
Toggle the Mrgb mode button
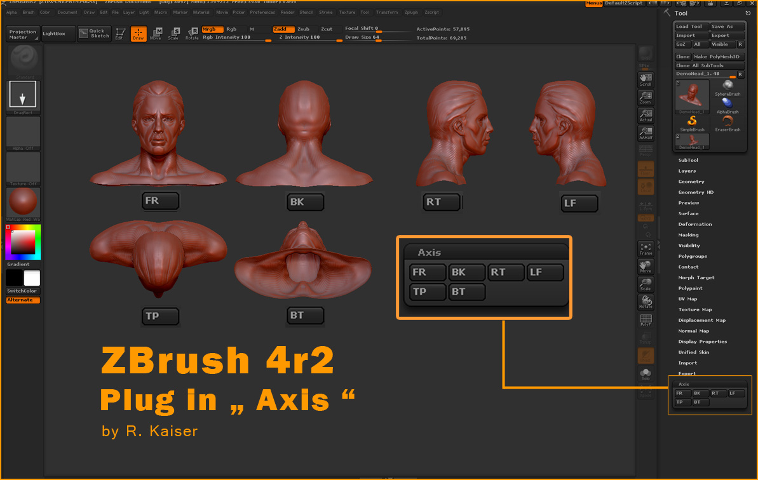click(212, 29)
